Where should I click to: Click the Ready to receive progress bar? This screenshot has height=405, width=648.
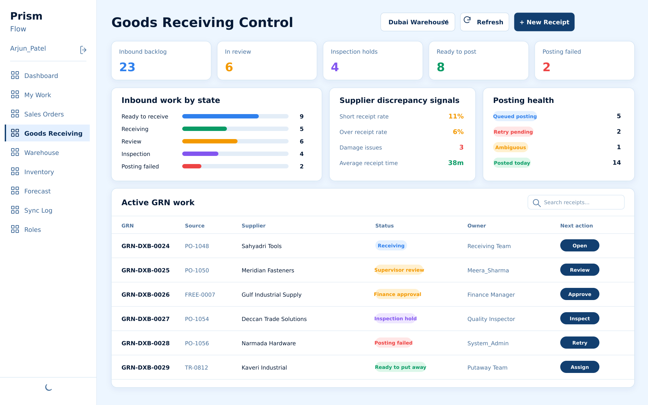235,116
